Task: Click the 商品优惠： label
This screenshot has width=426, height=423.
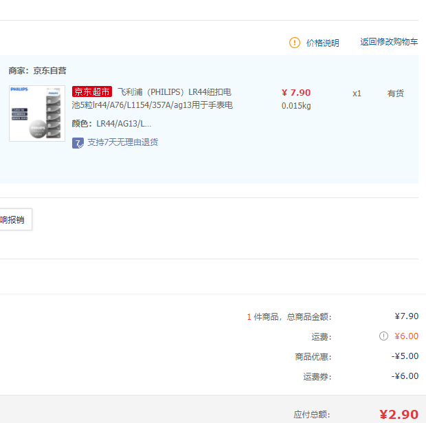Action: 313,356
